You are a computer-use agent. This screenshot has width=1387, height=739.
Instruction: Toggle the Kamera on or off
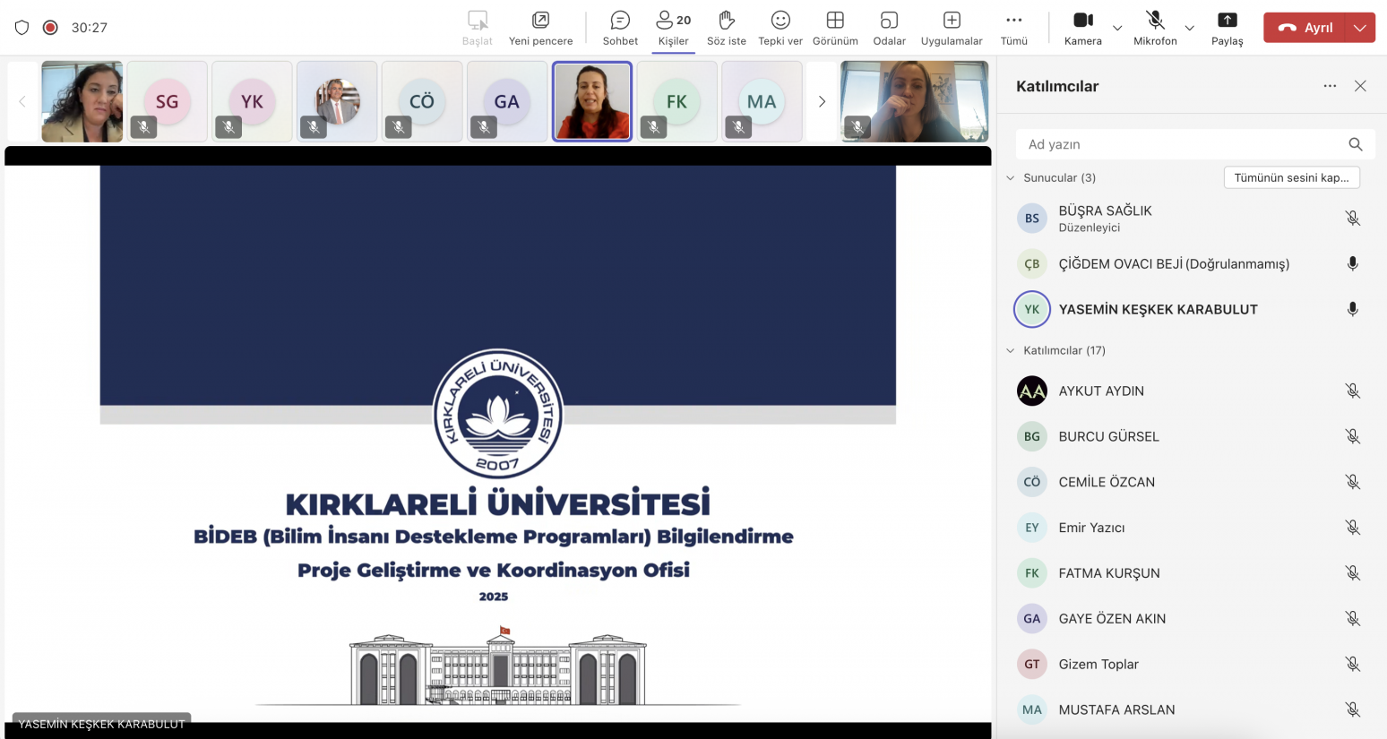point(1083,28)
